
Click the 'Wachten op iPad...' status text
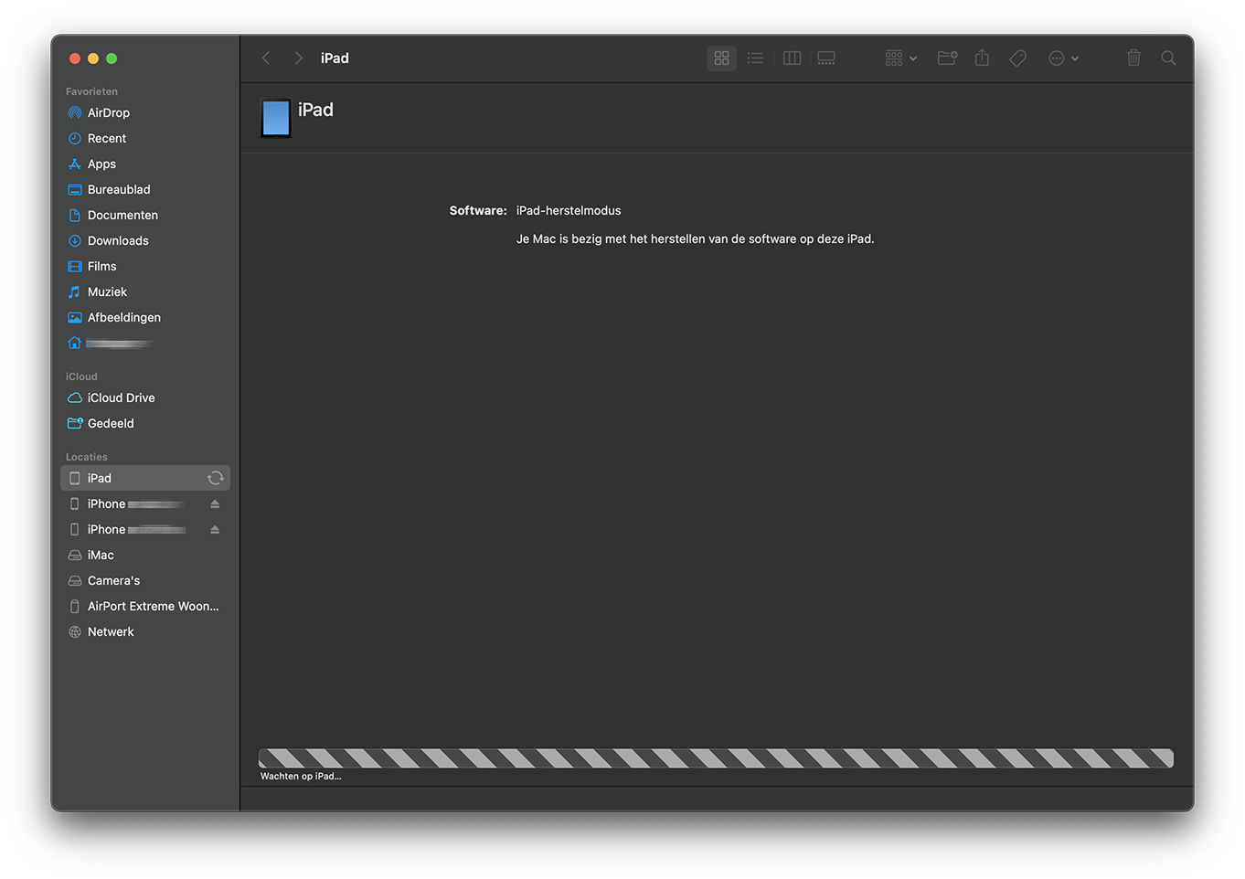(x=301, y=776)
